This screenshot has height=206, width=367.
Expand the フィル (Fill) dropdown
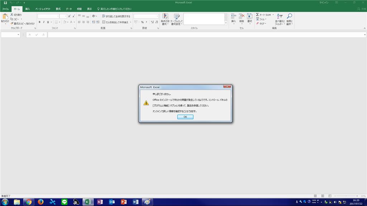(x=266, y=19)
